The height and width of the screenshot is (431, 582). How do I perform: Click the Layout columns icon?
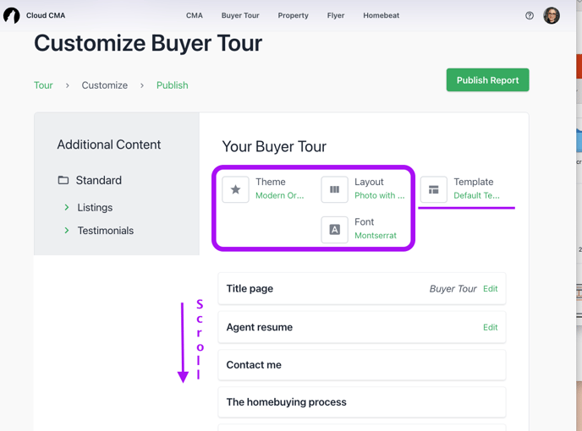334,189
